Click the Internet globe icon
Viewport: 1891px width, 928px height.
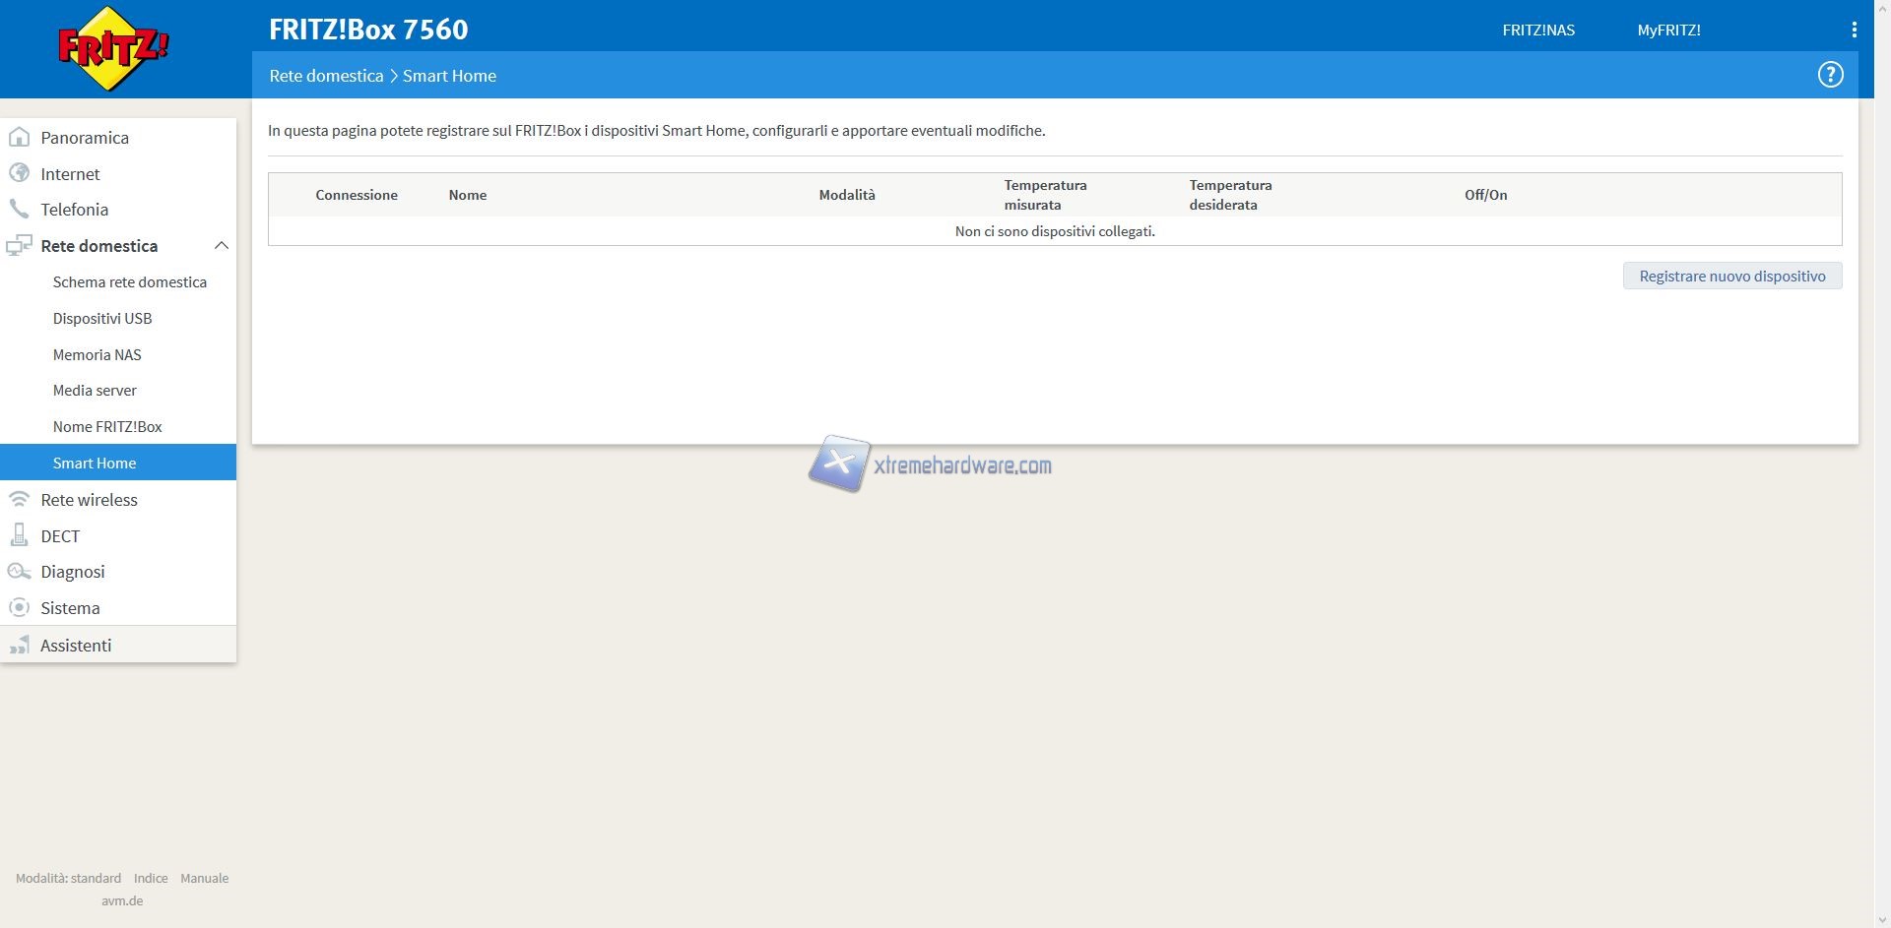coord(19,174)
